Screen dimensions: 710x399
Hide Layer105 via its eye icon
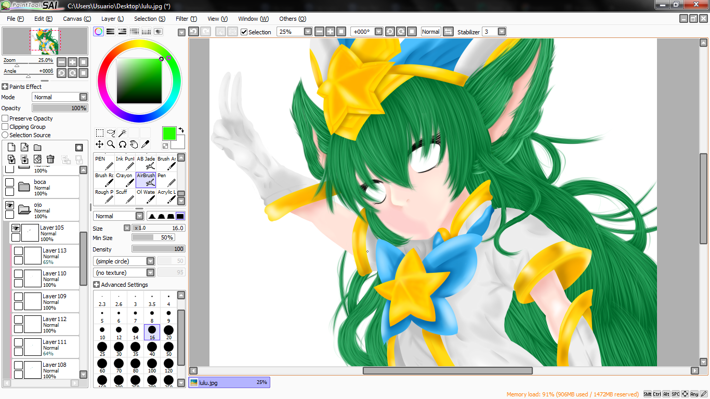(16, 228)
